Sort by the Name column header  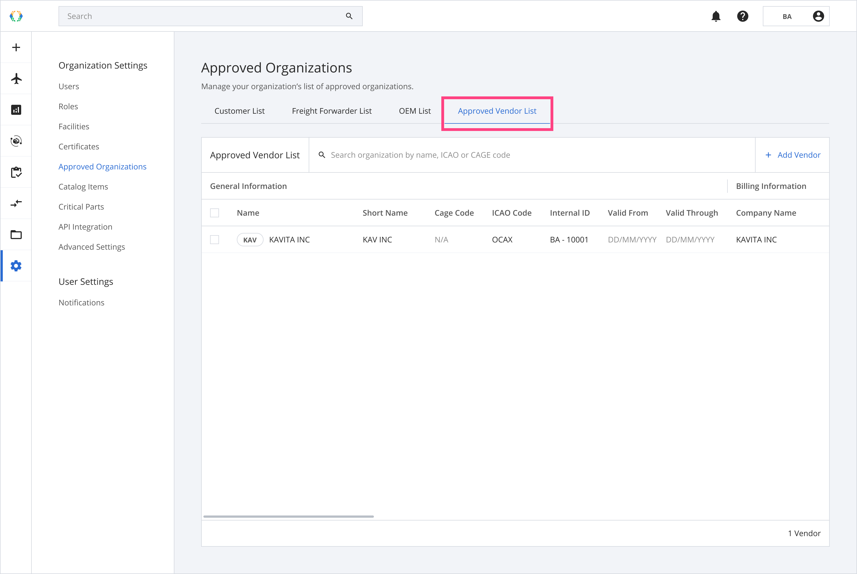click(x=248, y=213)
